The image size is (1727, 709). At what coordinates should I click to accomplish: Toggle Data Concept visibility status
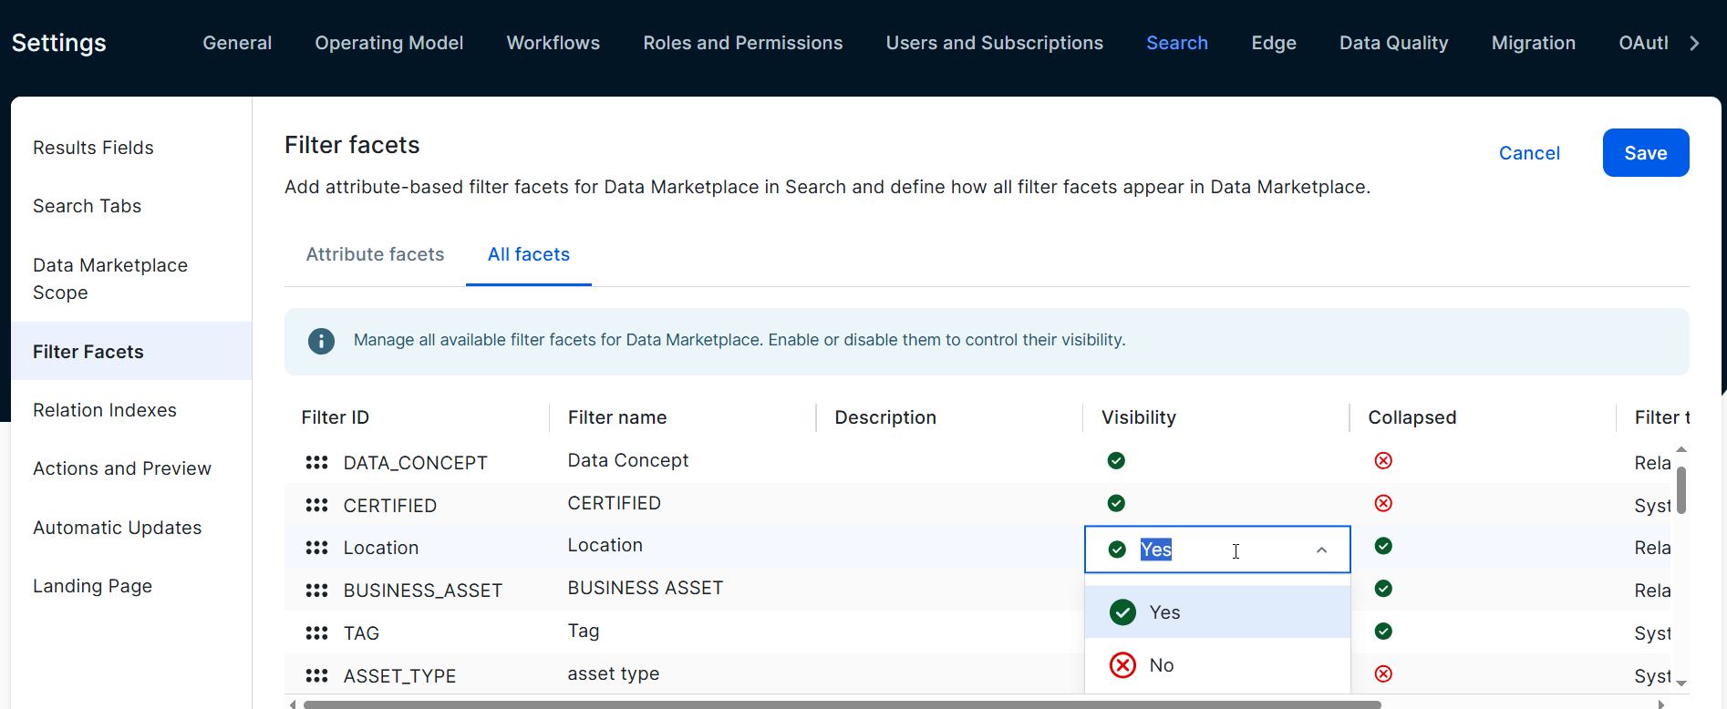1116,460
